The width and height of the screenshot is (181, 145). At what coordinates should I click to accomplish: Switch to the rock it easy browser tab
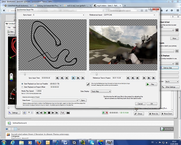(x=77, y=6)
